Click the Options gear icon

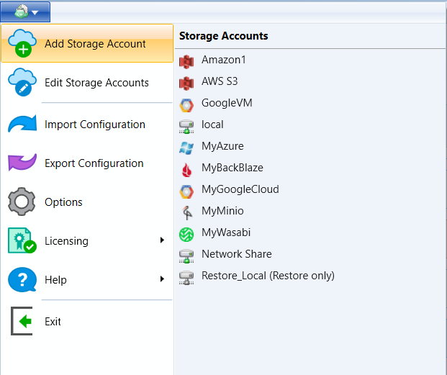22,202
